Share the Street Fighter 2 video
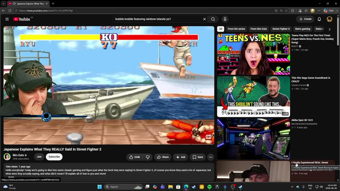This screenshot has height=191, width=340. 163,157
